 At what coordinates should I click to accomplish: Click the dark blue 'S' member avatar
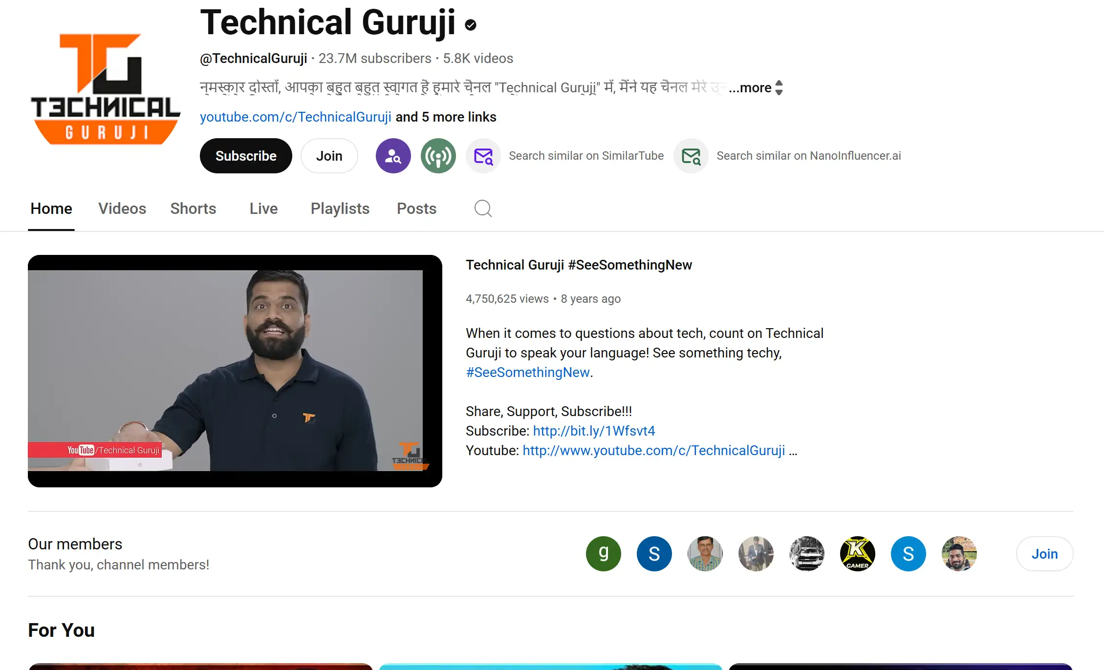[654, 554]
